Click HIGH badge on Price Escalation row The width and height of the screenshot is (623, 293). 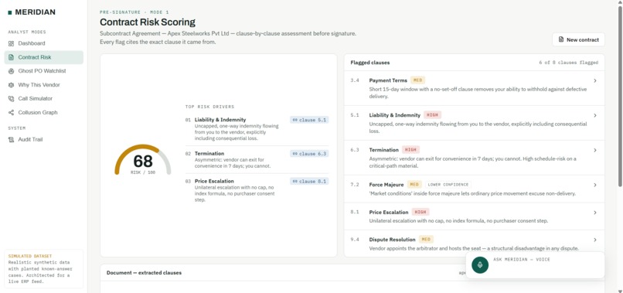coord(420,213)
